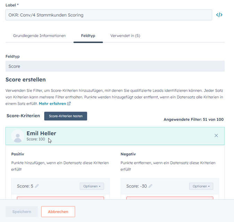This screenshot has height=222, width=234.
Task: Edit the positive Score: 5 pencil icon
Action: tap(37, 186)
